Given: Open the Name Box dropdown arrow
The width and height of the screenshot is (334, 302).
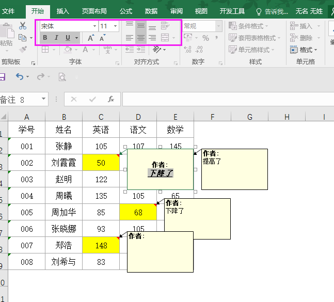Looking at the screenshot, I should coord(43,99).
